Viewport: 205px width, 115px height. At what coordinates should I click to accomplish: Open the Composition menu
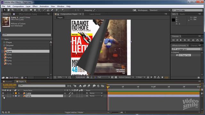(18, 6)
